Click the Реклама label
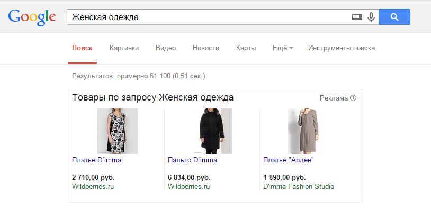This screenshot has height=210, width=431. tap(334, 98)
